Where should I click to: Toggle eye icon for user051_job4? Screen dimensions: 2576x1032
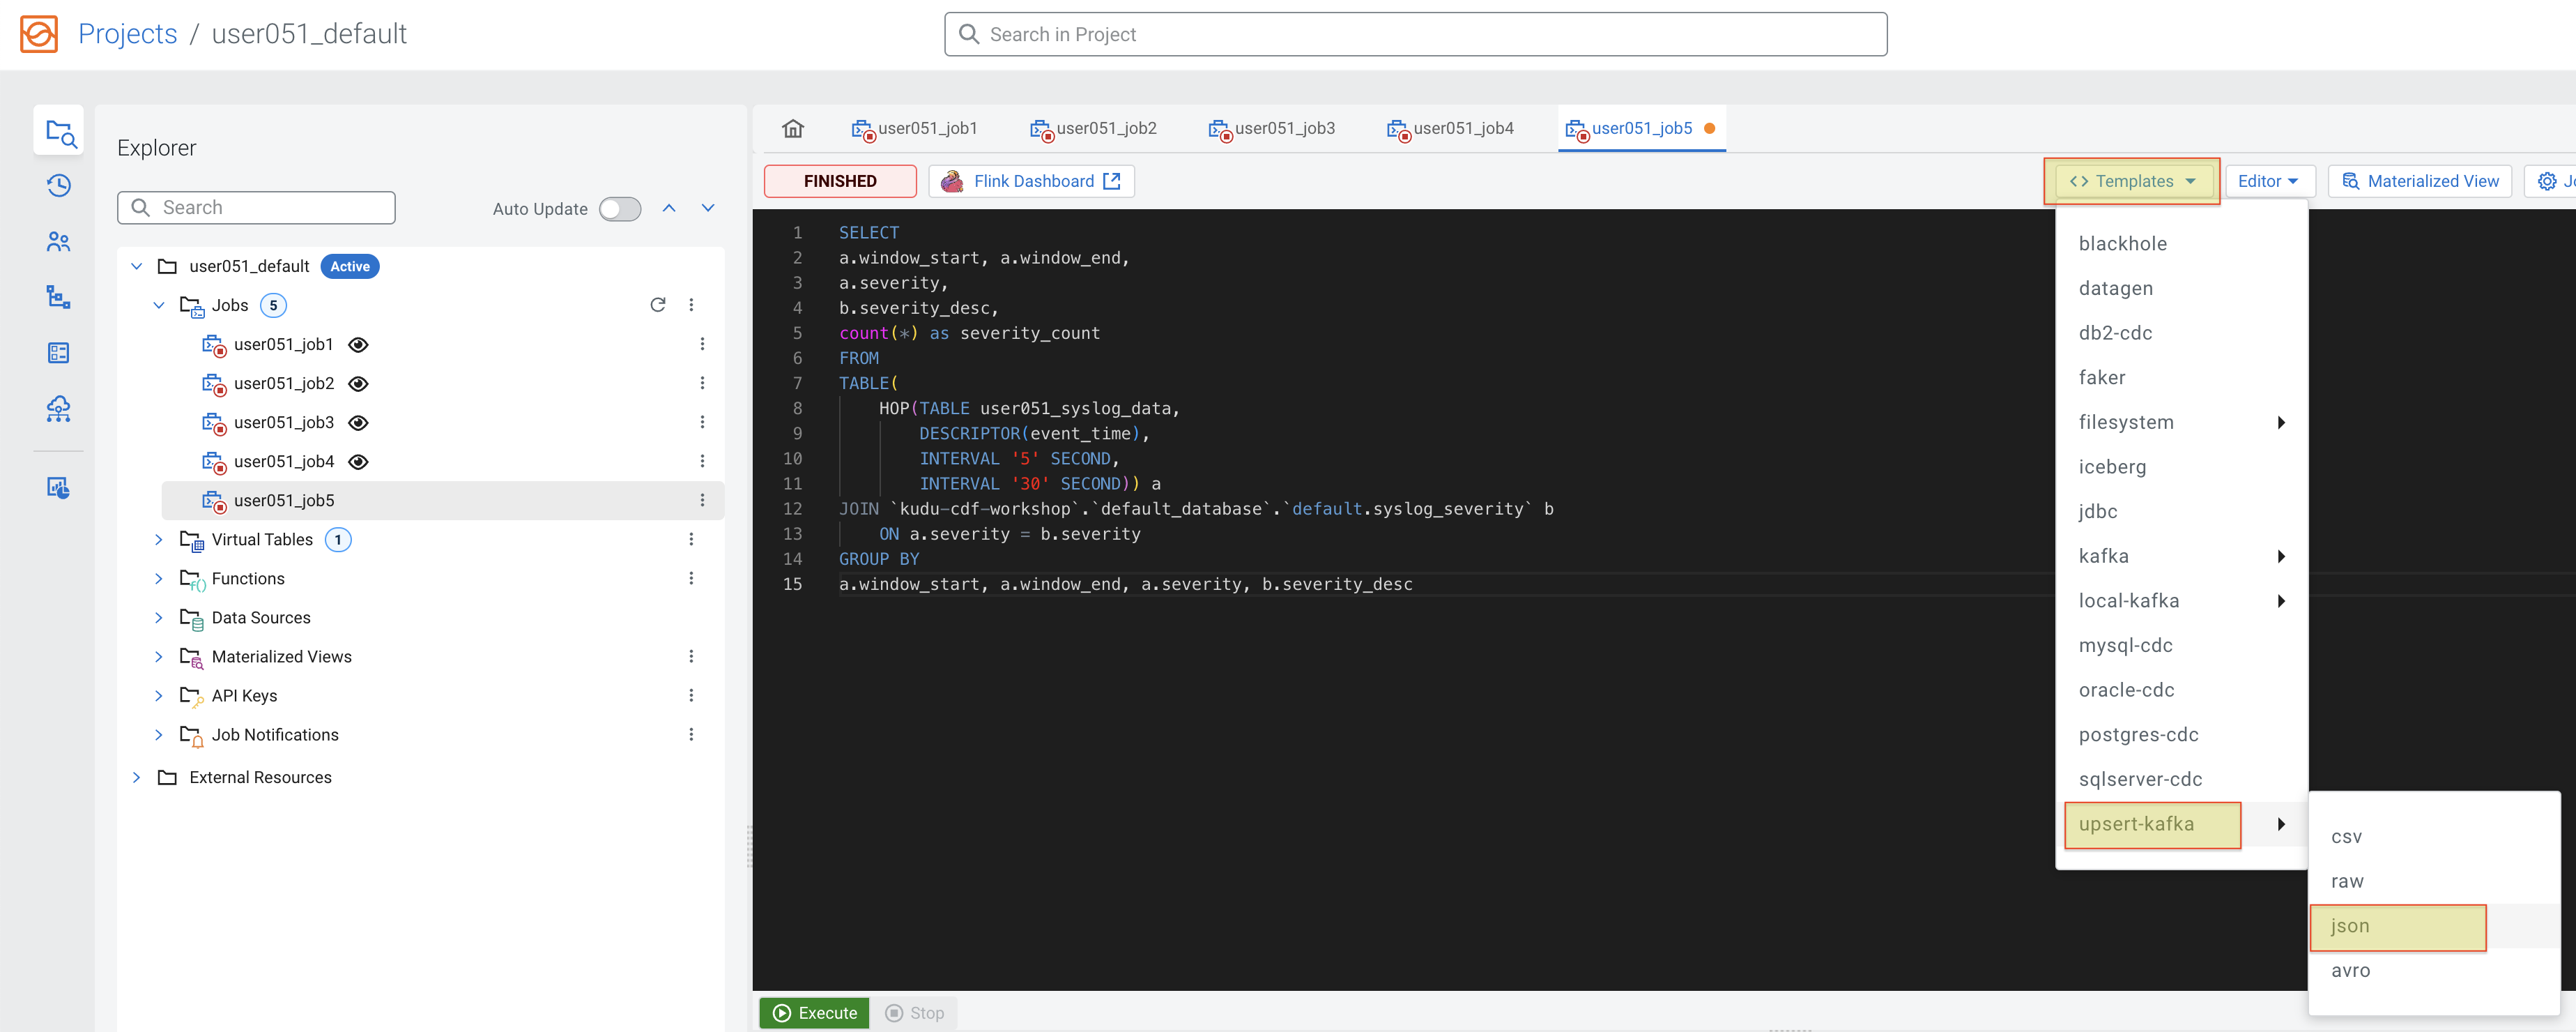[x=358, y=461]
